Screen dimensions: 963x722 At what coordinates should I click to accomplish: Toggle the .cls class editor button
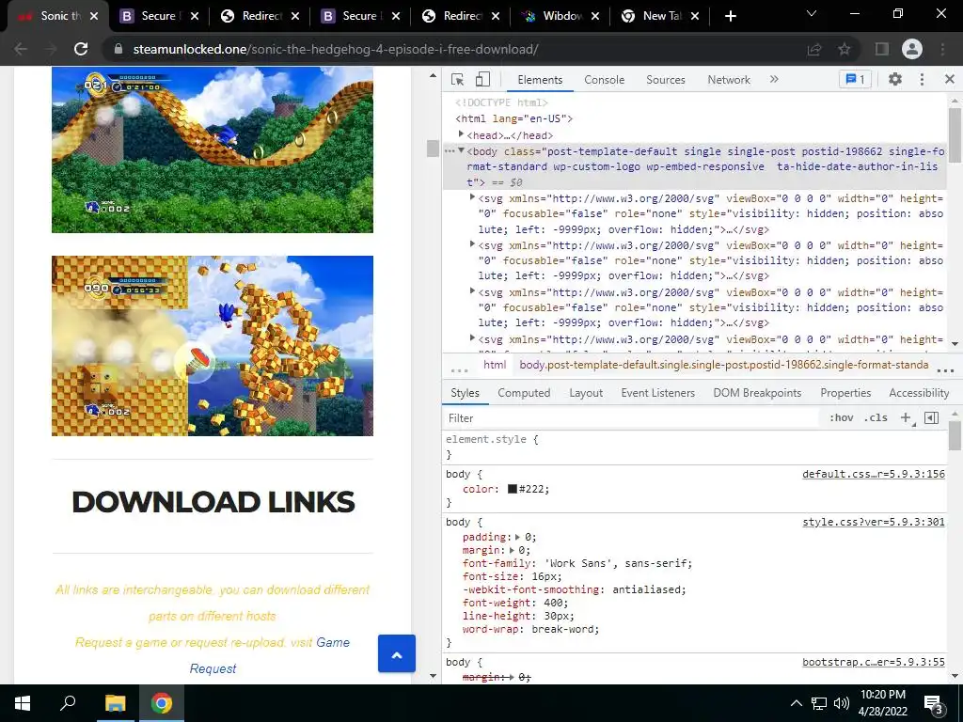876,417
